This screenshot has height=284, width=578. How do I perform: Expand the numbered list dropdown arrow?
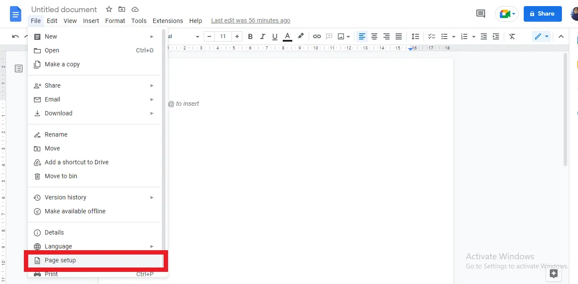coord(474,36)
